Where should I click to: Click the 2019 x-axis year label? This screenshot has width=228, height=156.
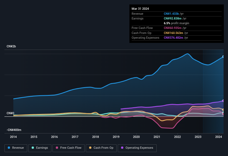point(116,137)
